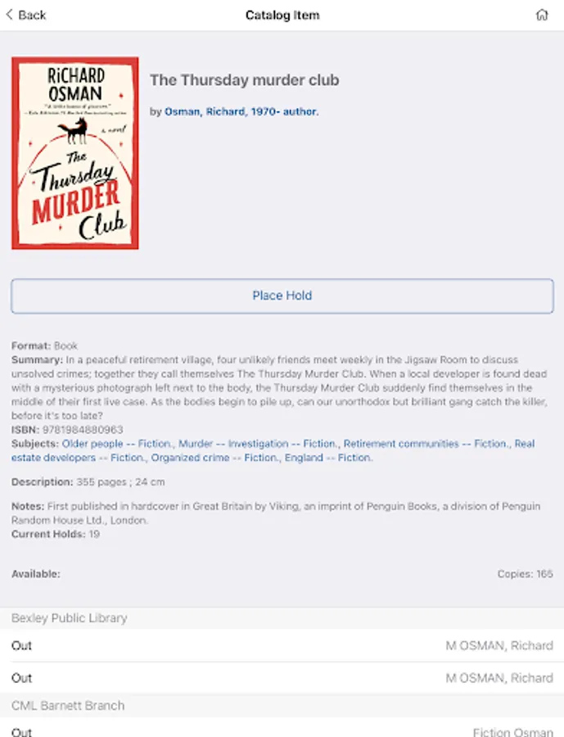Tap the Catalog Item page title
This screenshot has height=737, width=564.
[x=282, y=15]
